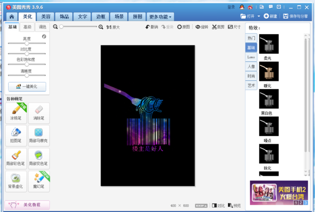Switch to the 场景 tab
This screenshot has height=212, width=315.
click(119, 17)
